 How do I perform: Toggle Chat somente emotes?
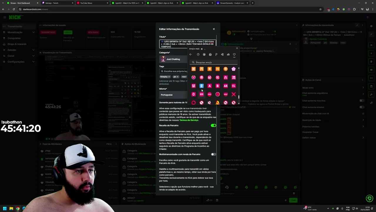point(362,107)
